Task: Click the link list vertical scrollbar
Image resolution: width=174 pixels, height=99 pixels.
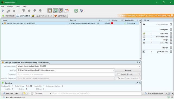Action: click(x=140, y=41)
